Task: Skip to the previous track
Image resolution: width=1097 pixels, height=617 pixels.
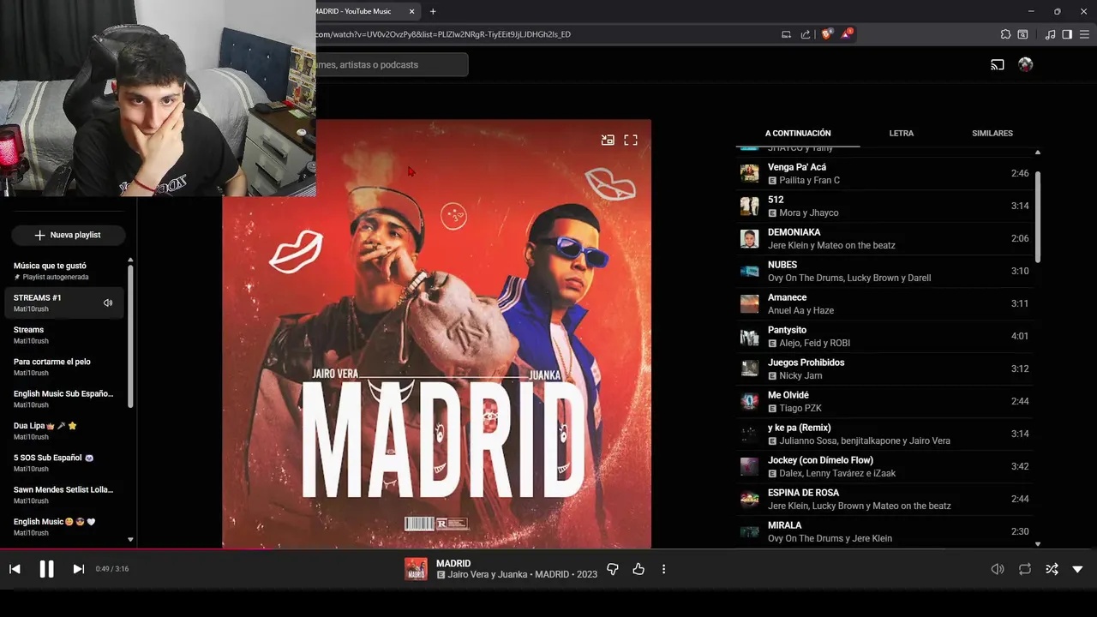Action: coord(15,569)
